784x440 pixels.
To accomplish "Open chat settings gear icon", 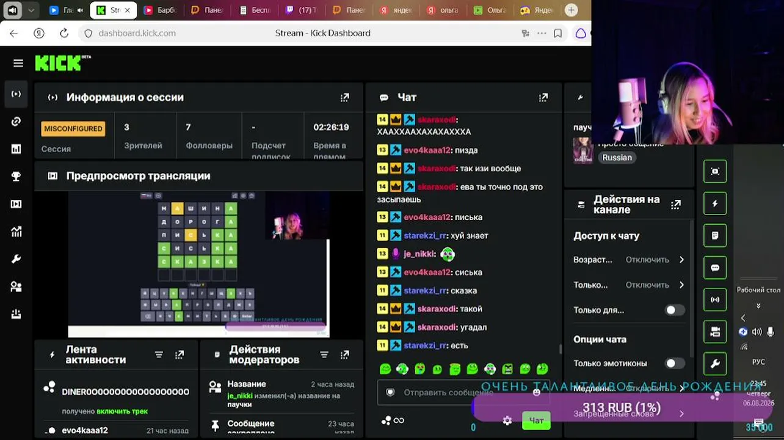I will pos(507,420).
